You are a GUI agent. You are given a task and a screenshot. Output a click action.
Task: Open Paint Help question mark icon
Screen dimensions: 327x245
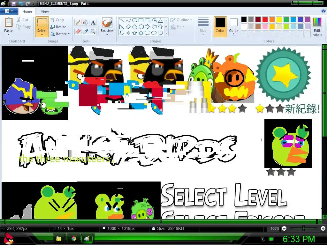tap(323, 11)
